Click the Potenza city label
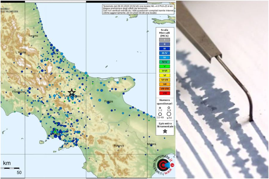 [x=119, y=146]
